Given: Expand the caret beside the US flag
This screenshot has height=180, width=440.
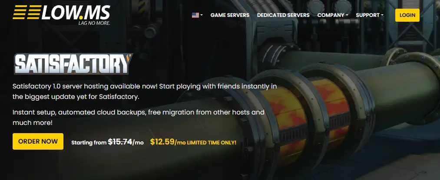Looking at the screenshot, I should pyautogui.click(x=202, y=15).
